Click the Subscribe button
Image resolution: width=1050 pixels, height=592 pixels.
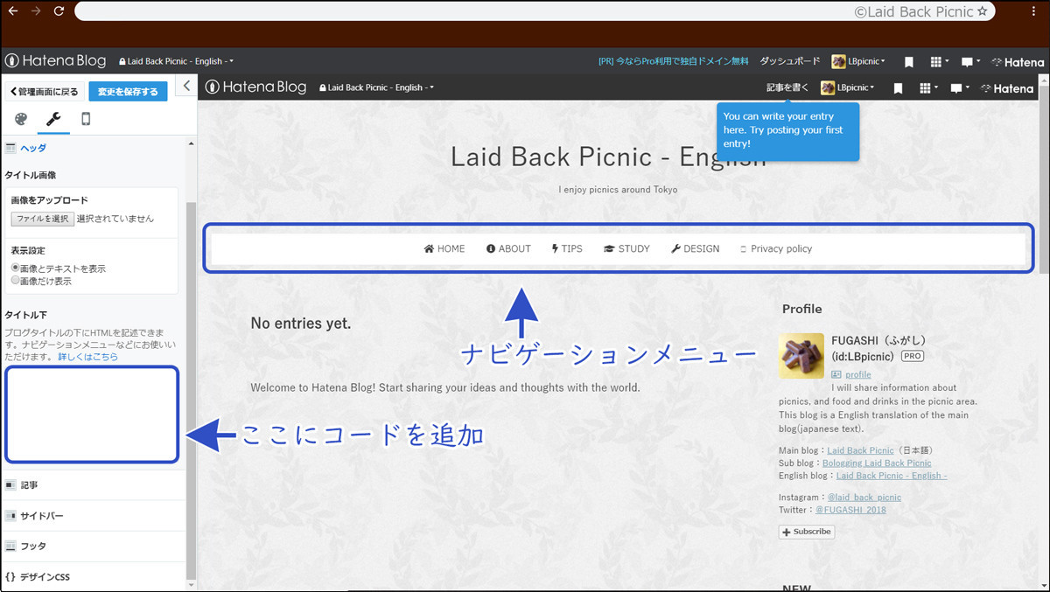(x=807, y=532)
